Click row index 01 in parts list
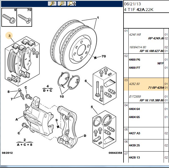The height and width of the screenshot is (168, 169). point(126,31)
